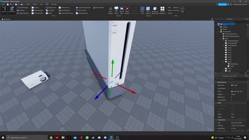
Task: Open the Watch window
Action: pos(49,13)
